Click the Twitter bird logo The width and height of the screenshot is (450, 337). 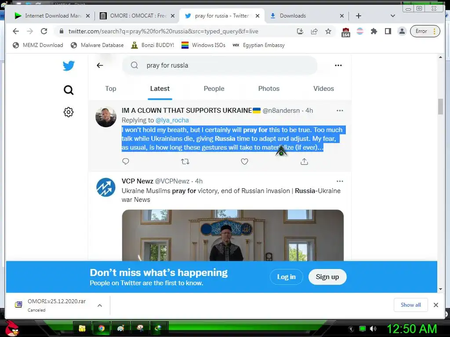[x=69, y=66]
